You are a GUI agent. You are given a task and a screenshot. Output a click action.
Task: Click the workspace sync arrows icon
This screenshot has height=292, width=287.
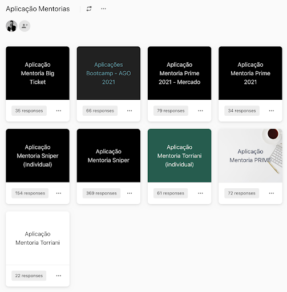89,9
